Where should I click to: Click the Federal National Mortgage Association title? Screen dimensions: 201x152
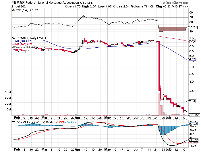coord(52,3)
